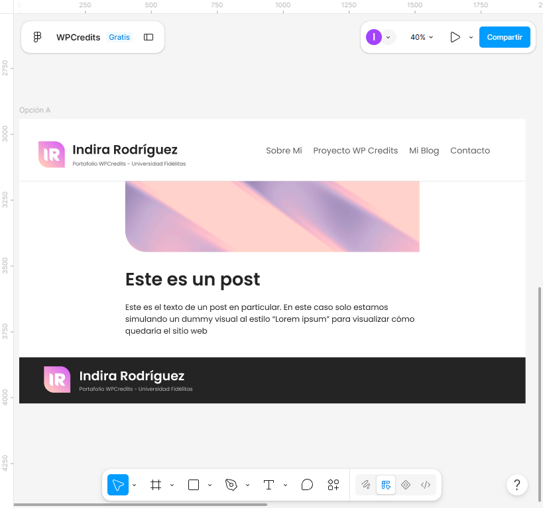Viewport: 543px width, 508px height.
Task: Open the purple user avatar
Action: [374, 37]
